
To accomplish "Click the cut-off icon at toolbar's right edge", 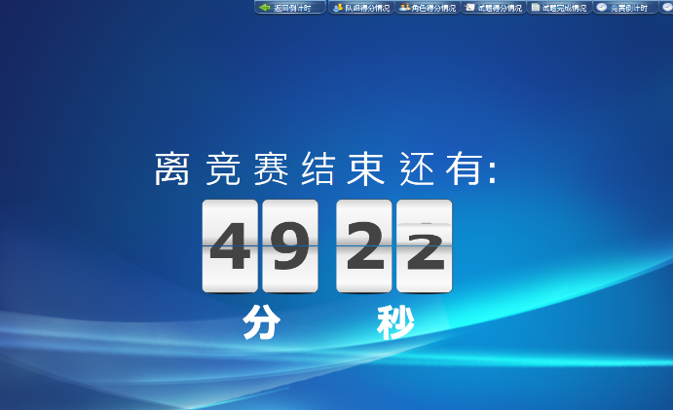I will click(667, 8).
